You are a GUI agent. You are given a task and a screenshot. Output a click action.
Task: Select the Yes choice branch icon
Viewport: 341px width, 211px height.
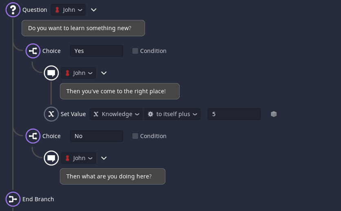pos(33,51)
